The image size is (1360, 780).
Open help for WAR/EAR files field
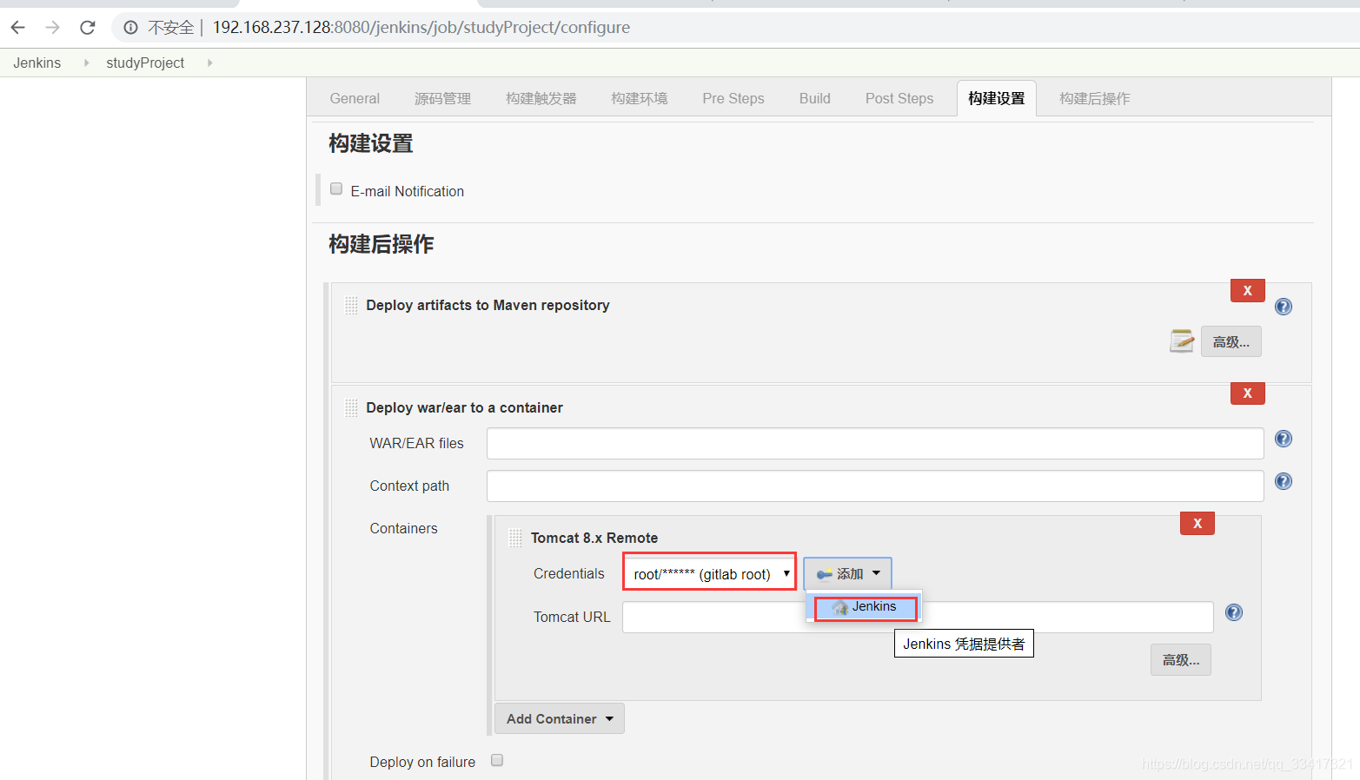coord(1284,439)
